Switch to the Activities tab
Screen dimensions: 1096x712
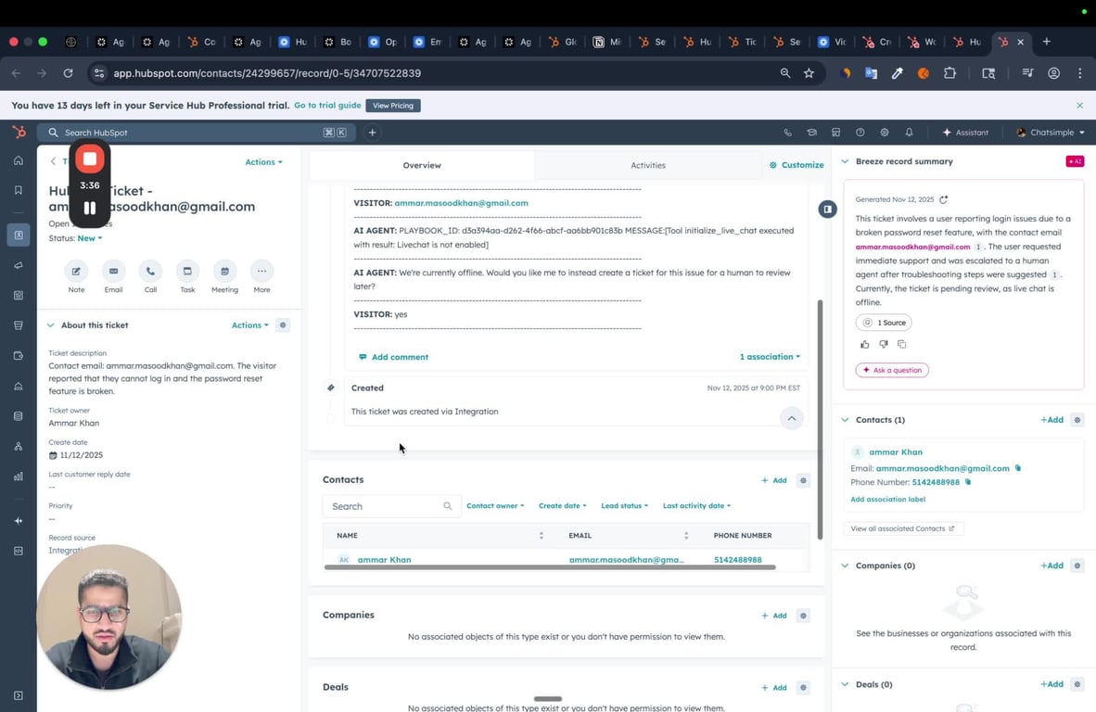pos(648,166)
